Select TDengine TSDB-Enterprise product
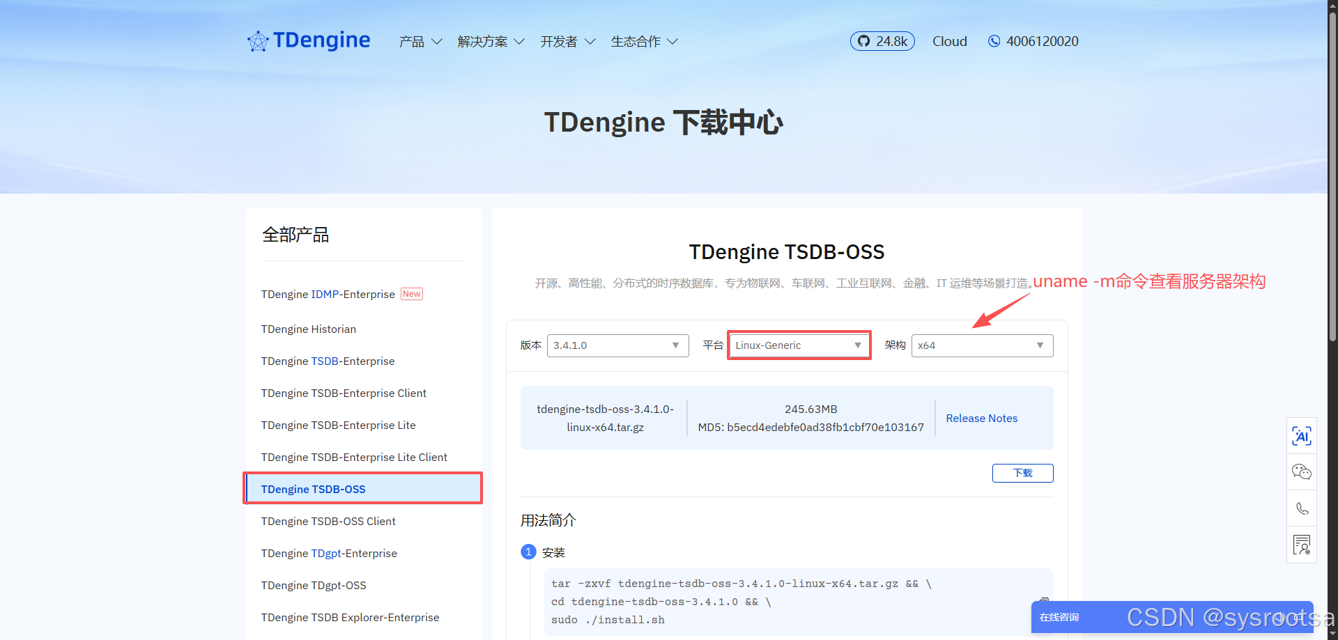 [328, 361]
